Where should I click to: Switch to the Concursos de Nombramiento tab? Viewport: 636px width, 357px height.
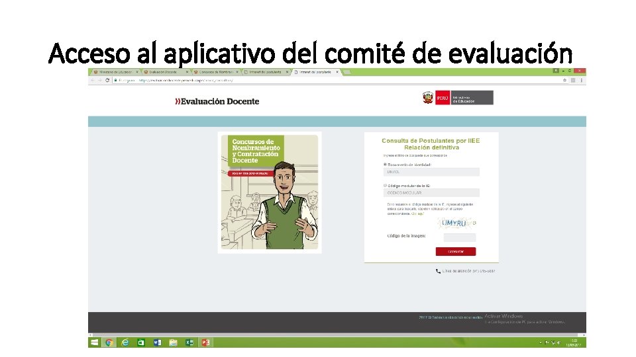[x=215, y=72]
